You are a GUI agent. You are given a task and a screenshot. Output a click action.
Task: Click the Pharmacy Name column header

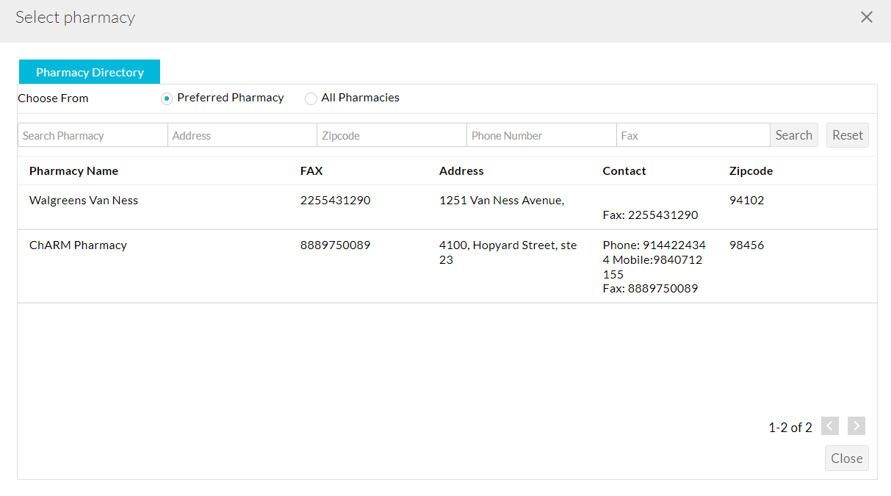click(x=73, y=170)
